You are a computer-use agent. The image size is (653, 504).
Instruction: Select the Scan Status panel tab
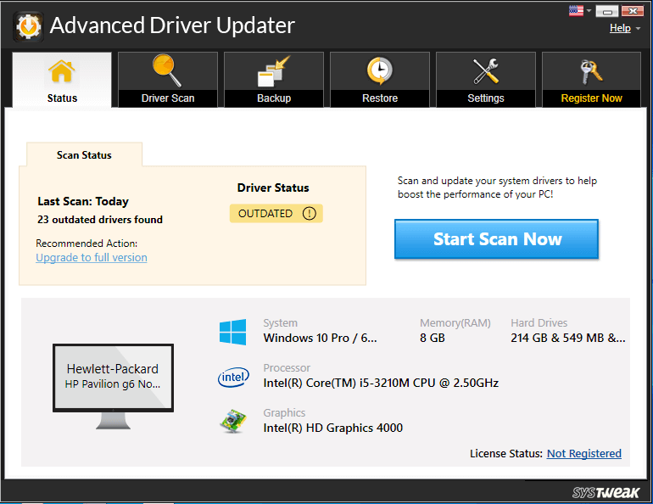(84, 154)
